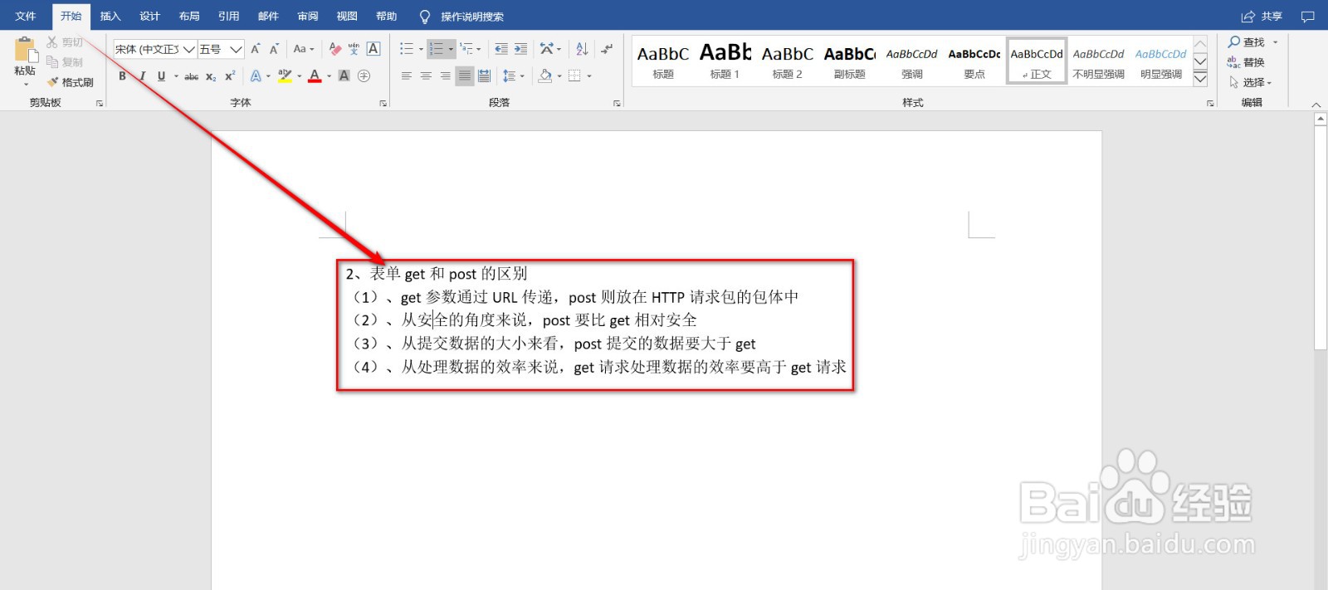Toggle justify alignment
Viewport: 1328px width, 590px height.
pos(465,76)
